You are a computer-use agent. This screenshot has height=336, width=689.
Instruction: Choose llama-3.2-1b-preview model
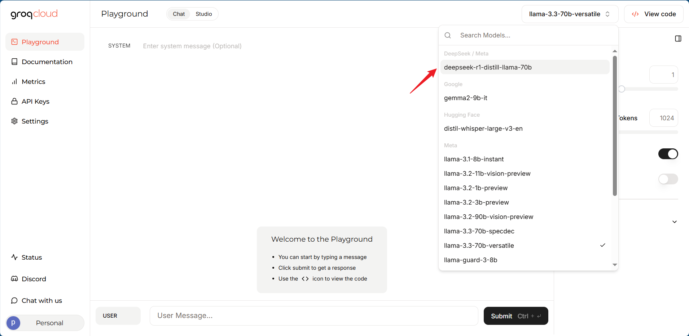(x=525, y=188)
